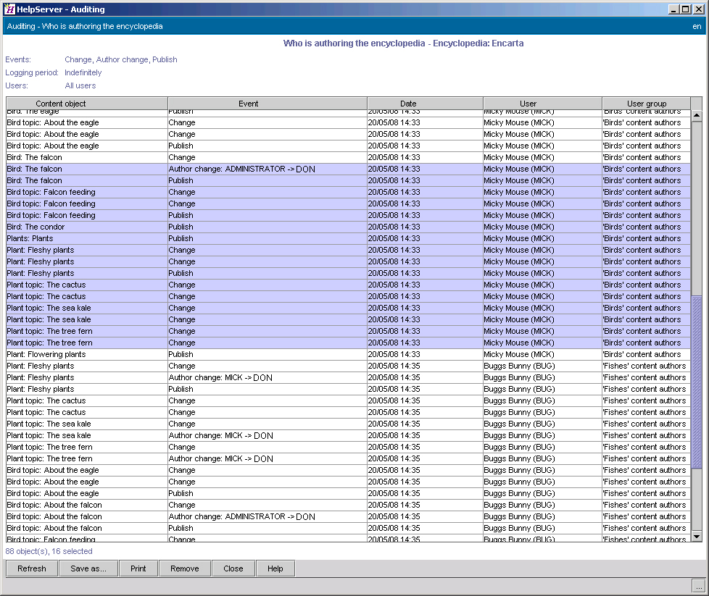The height and width of the screenshot is (596, 709).
Task: Click ''Fishes' content authors' in About the falcon Publish row
Action: (x=644, y=528)
